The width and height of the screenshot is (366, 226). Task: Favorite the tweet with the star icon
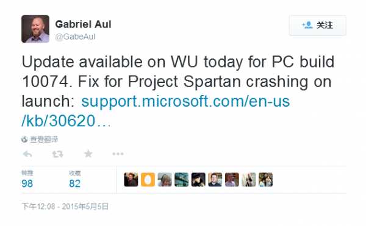pyautogui.click(x=88, y=154)
